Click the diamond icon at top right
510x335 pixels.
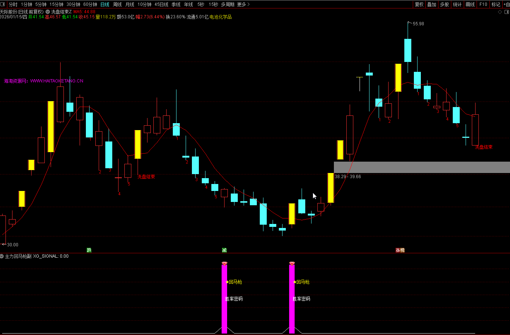click(500, 12)
